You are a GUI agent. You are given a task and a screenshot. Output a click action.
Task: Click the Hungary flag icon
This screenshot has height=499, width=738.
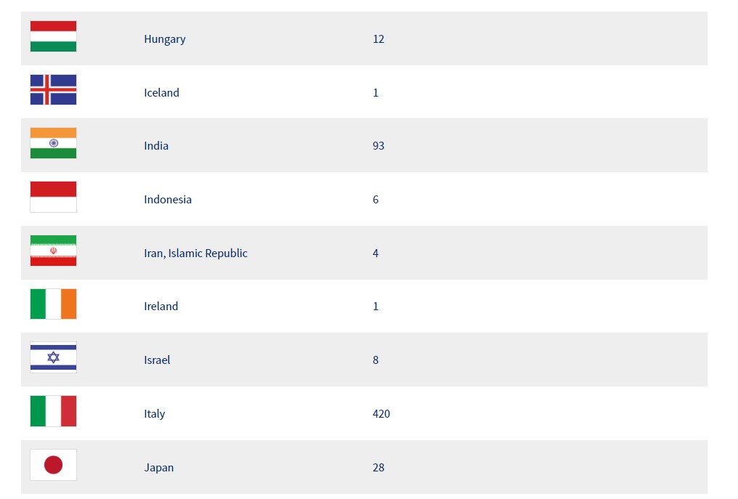click(53, 36)
